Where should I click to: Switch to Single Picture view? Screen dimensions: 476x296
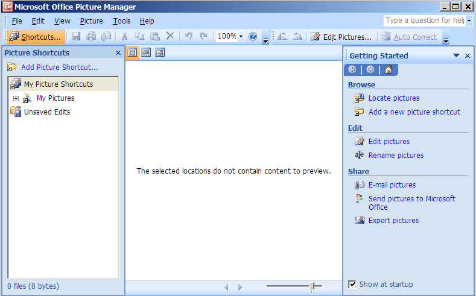(160, 52)
